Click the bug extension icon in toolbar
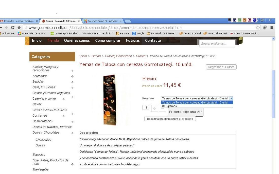The height and width of the screenshot is (174, 279). 265,28
